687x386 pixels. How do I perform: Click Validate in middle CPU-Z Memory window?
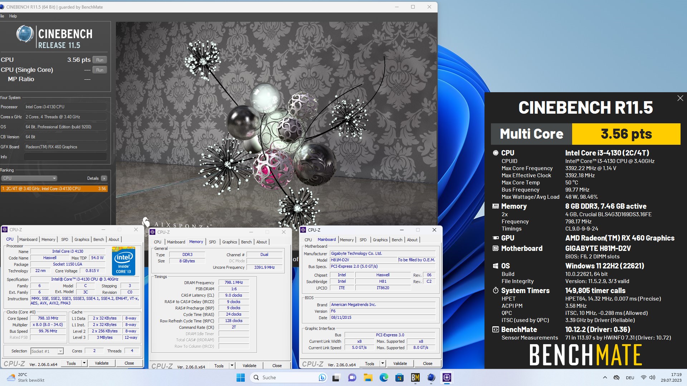click(249, 366)
